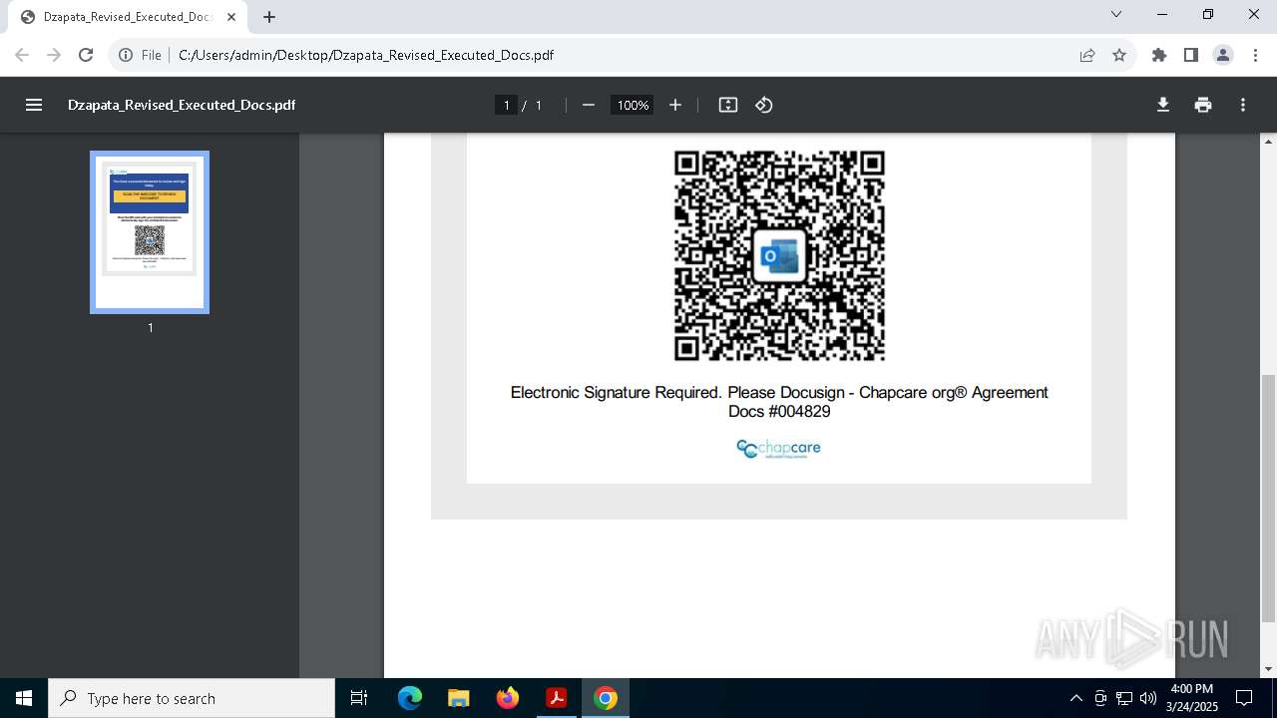Bookmark this tab with the star
The image size is (1277, 718).
click(1119, 55)
